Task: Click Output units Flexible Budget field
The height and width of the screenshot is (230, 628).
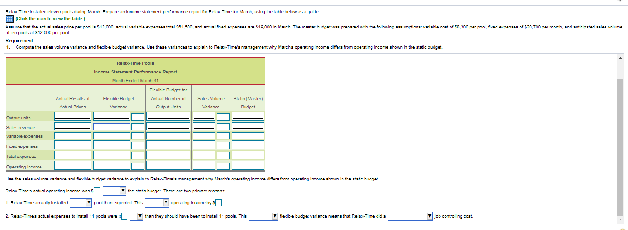Action: point(168,116)
